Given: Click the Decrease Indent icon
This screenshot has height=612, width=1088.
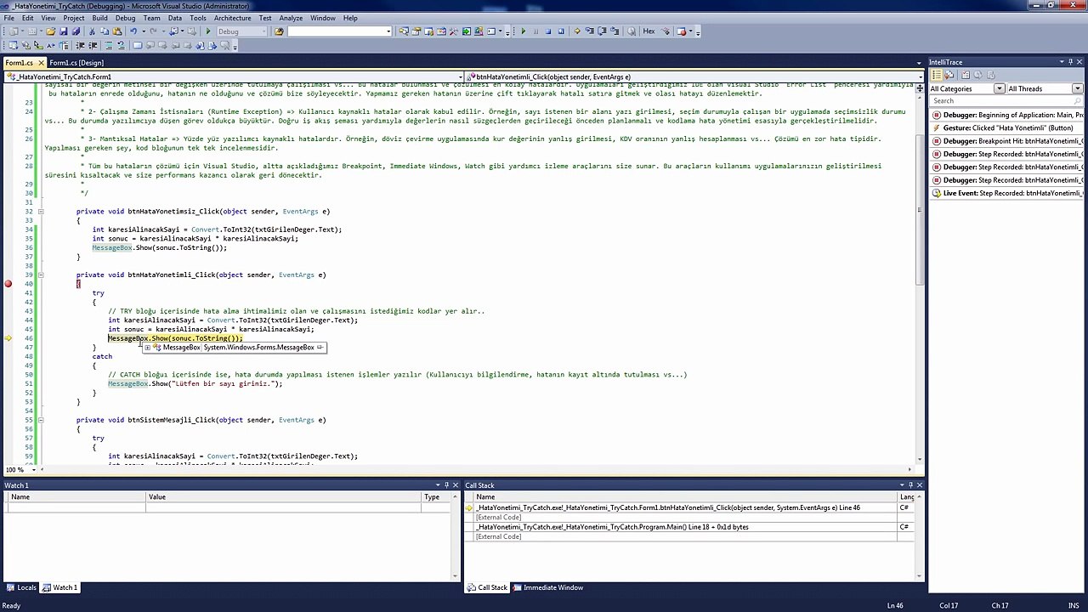Looking at the screenshot, I should [80, 45].
